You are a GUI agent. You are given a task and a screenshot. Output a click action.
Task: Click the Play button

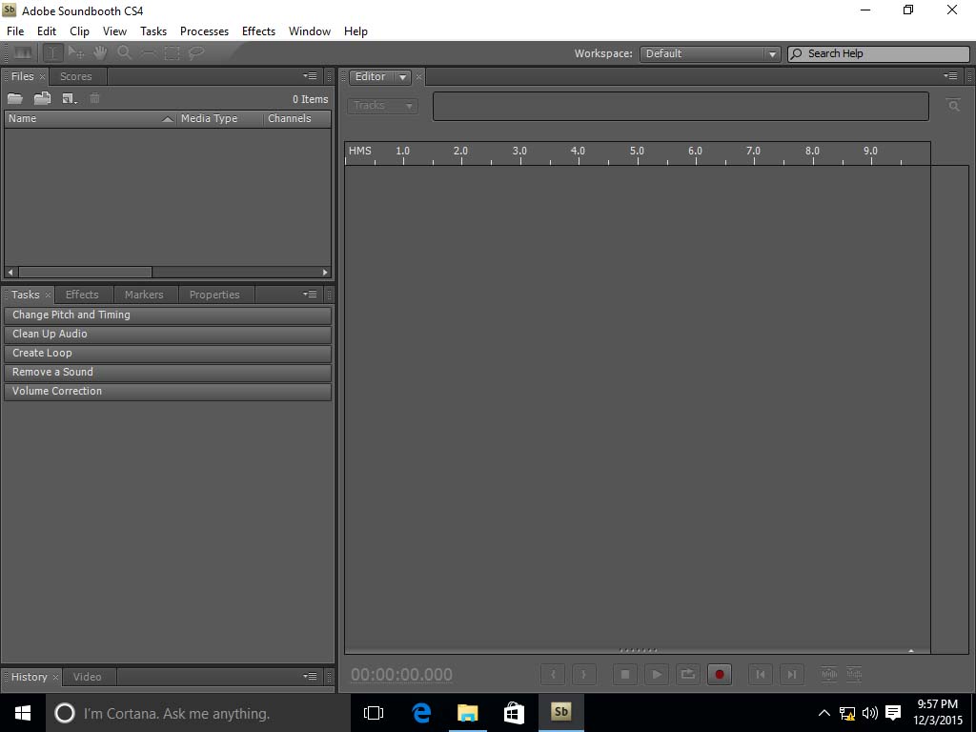[656, 674]
